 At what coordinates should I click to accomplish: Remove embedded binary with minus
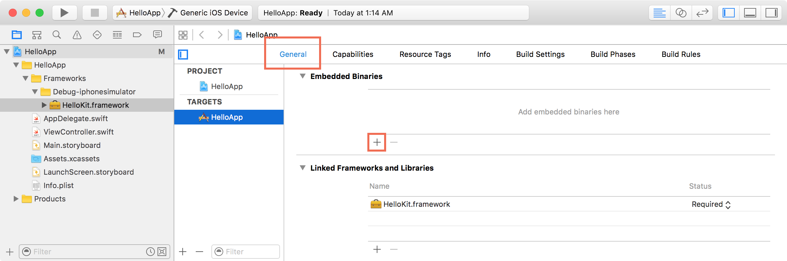point(394,142)
